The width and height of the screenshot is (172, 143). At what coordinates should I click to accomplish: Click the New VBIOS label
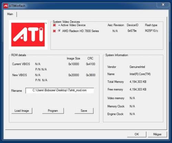click(x=20, y=75)
